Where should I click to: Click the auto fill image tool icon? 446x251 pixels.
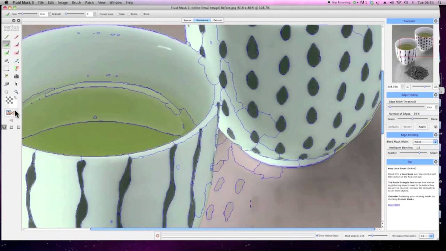(x=16, y=68)
